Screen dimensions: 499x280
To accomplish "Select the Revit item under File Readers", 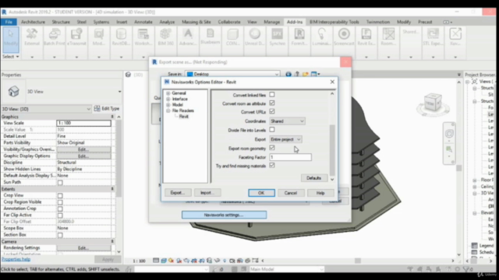I will pos(184,117).
